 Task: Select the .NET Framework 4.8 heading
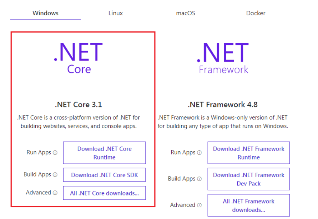point(223,105)
